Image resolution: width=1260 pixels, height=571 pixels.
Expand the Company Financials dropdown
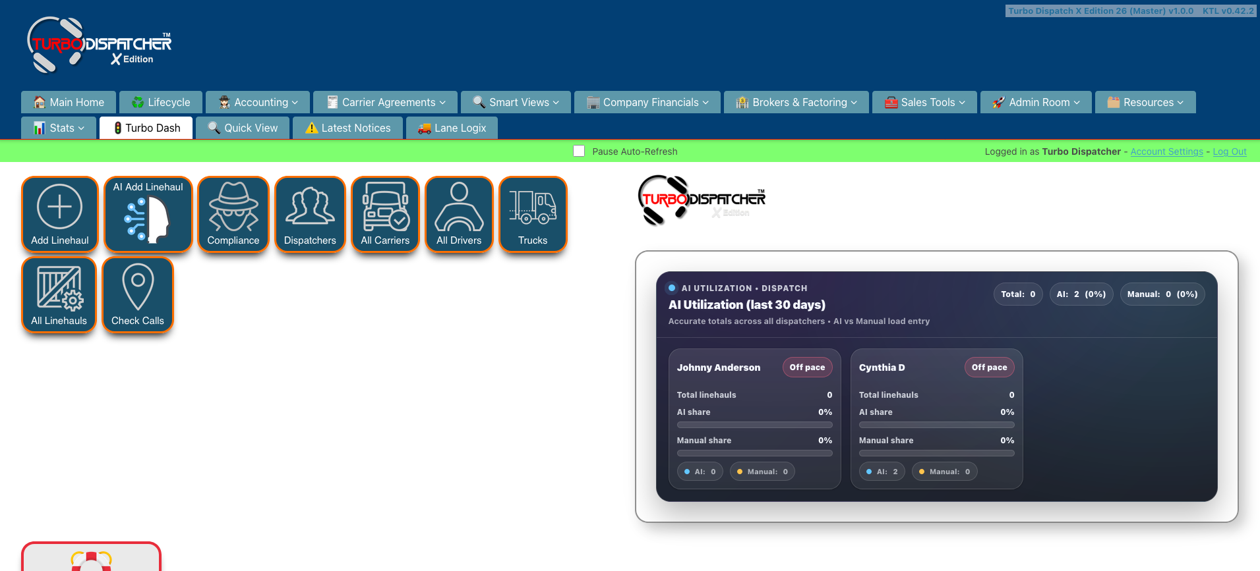(647, 102)
